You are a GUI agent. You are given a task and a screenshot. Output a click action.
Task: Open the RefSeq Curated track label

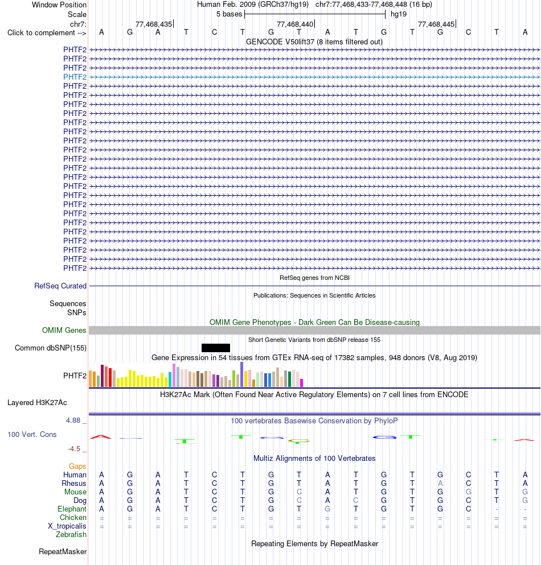[x=60, y=286]
